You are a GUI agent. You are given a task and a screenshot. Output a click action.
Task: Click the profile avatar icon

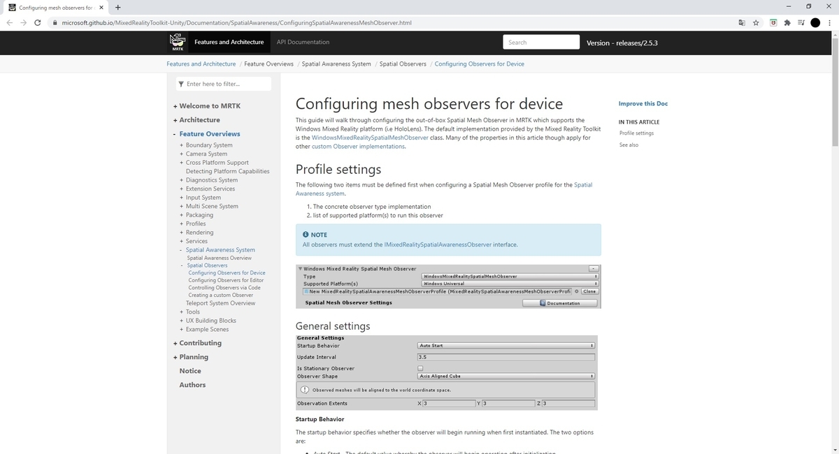click(x=815, y=22)
